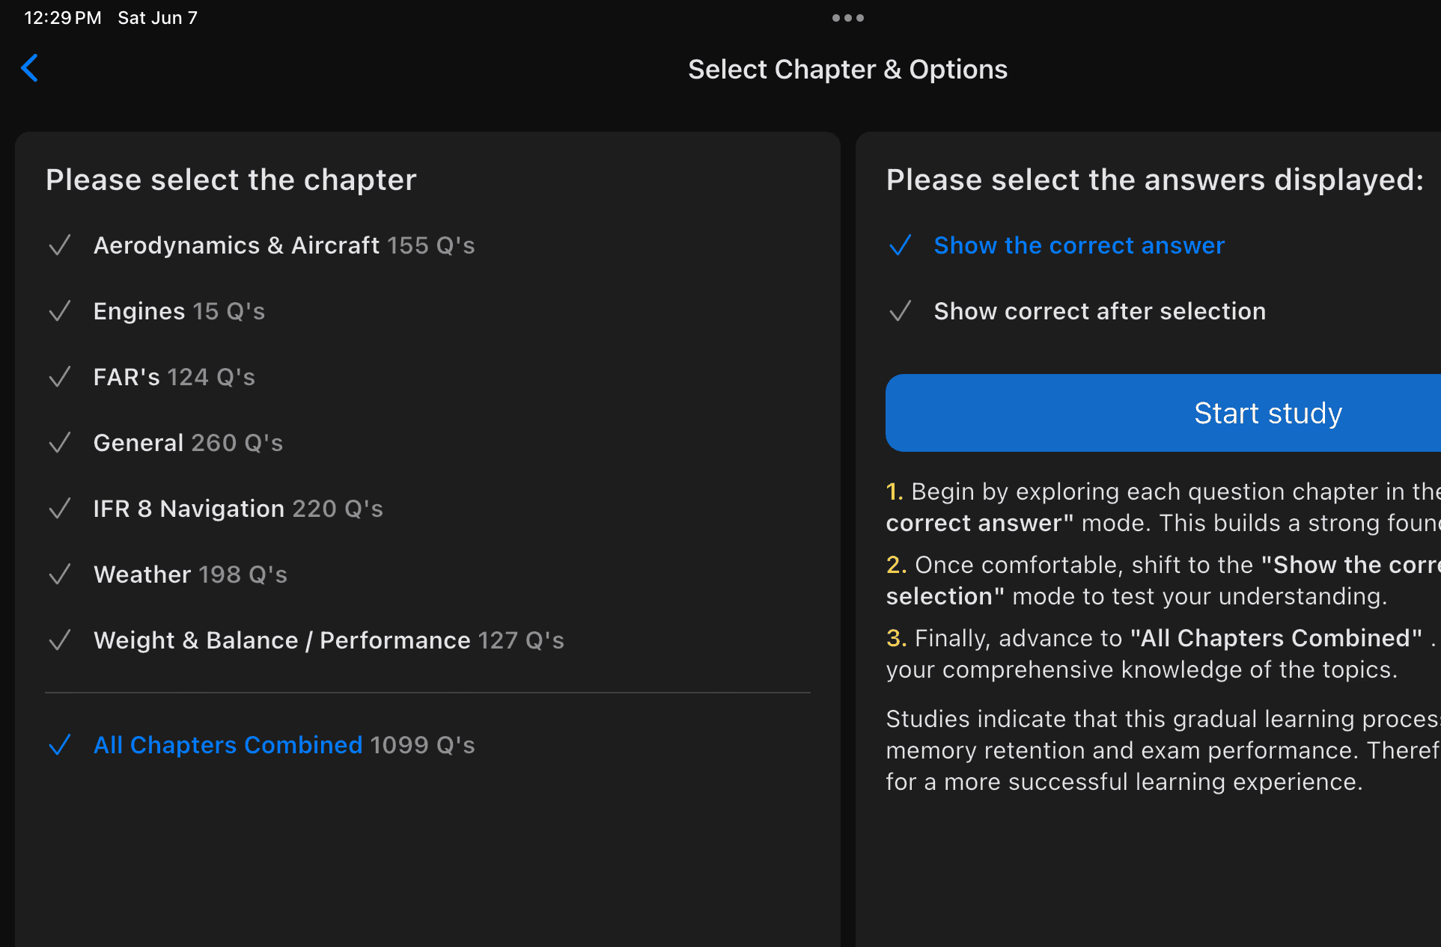Viewport: 1441px width, 947px height.
Task: Click the blue checkmark for All Chapters Combined
Action: coord(60,745)
